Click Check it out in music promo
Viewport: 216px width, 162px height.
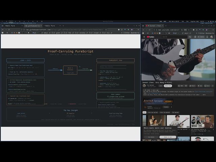[168, 137]
